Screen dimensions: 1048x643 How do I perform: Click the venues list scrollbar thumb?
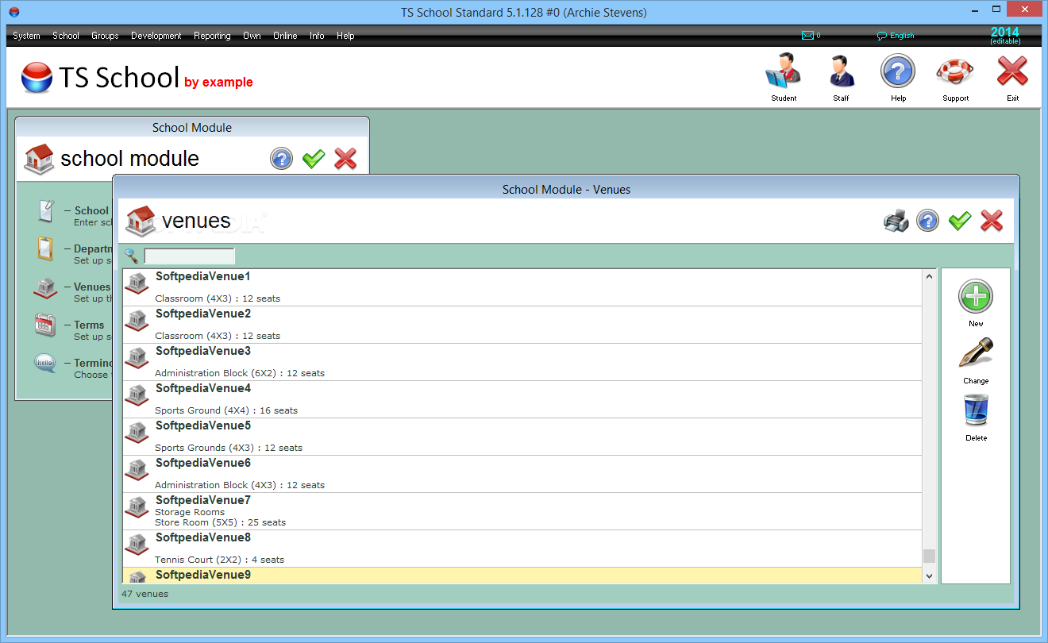click(x=930, y=556)
